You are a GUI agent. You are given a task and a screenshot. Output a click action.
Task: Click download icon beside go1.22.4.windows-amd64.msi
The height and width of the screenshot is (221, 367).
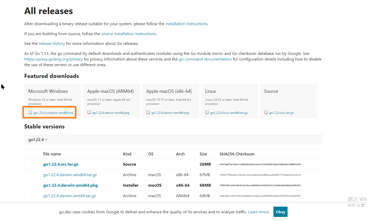tap(30, 113)
